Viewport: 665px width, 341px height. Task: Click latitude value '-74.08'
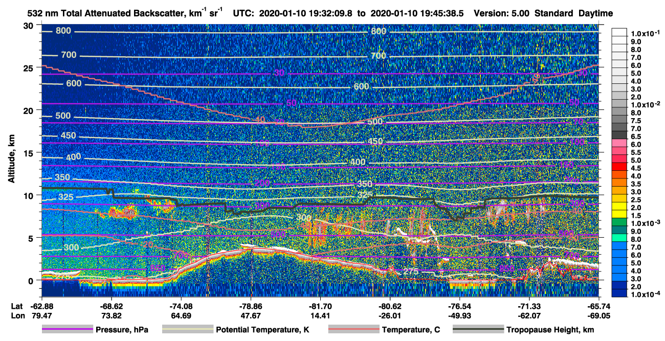pyautogui.click(x=181, y=306)
